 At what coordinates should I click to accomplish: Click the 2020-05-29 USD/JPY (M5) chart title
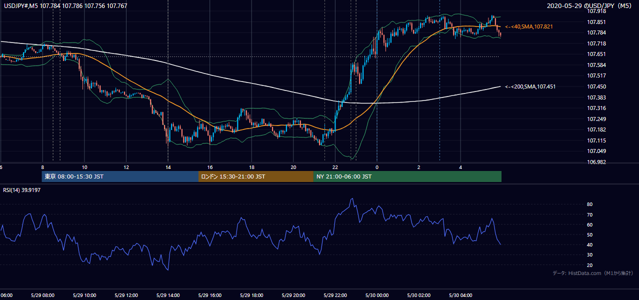pyautogui.click(x=590, y=6)
